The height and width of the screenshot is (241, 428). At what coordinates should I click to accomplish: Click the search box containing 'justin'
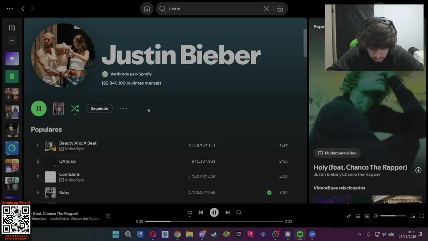222,9
